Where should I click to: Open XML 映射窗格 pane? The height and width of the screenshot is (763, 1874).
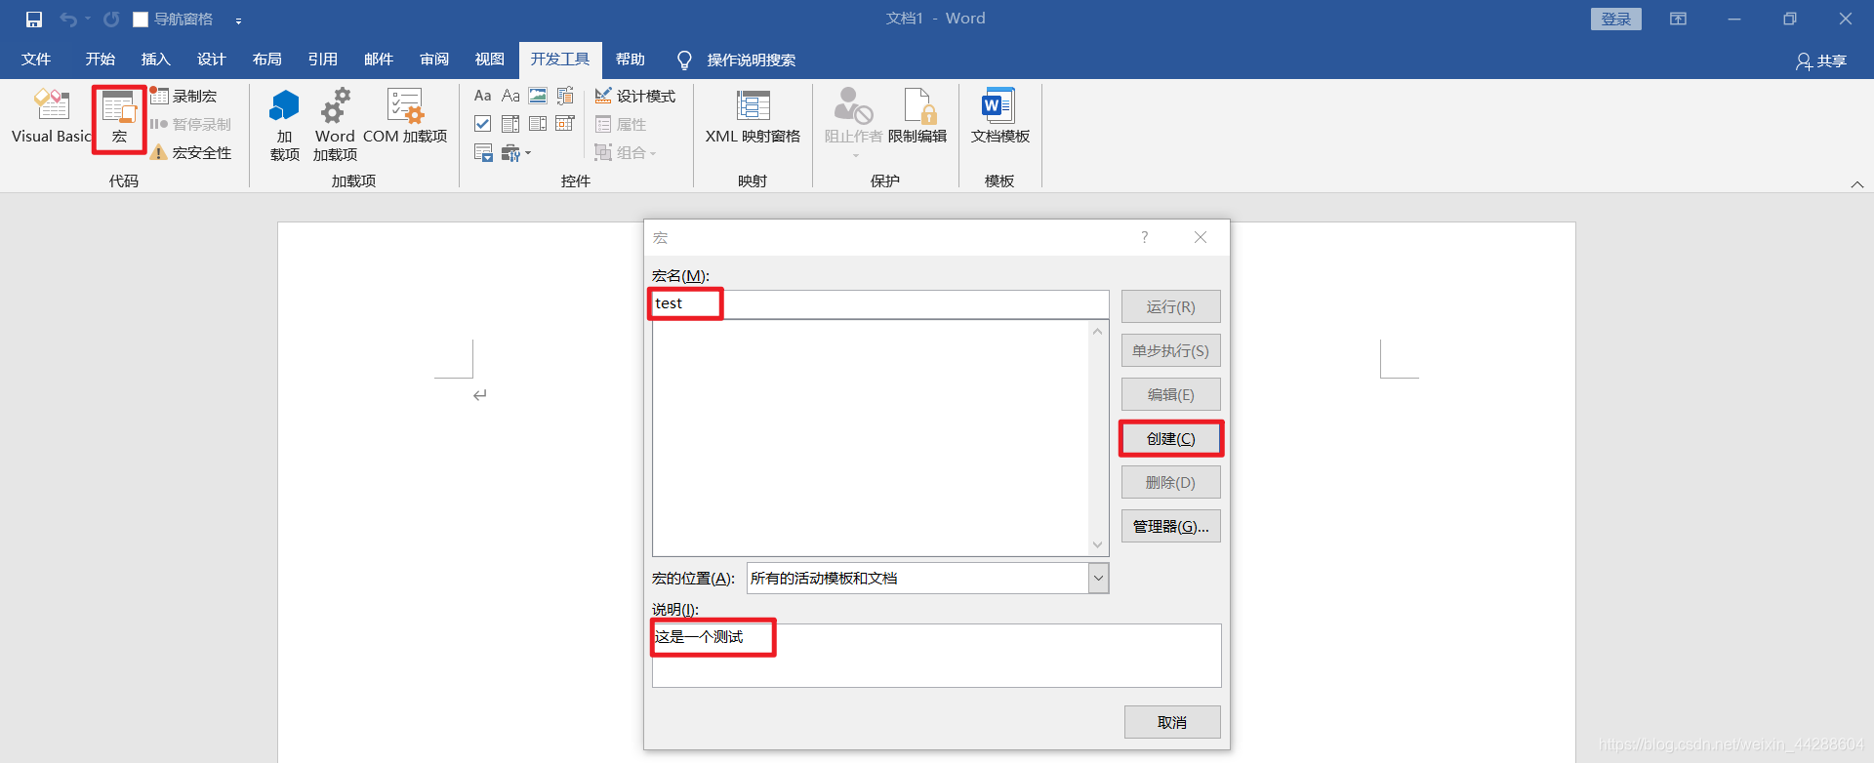(x=753, y=117)
